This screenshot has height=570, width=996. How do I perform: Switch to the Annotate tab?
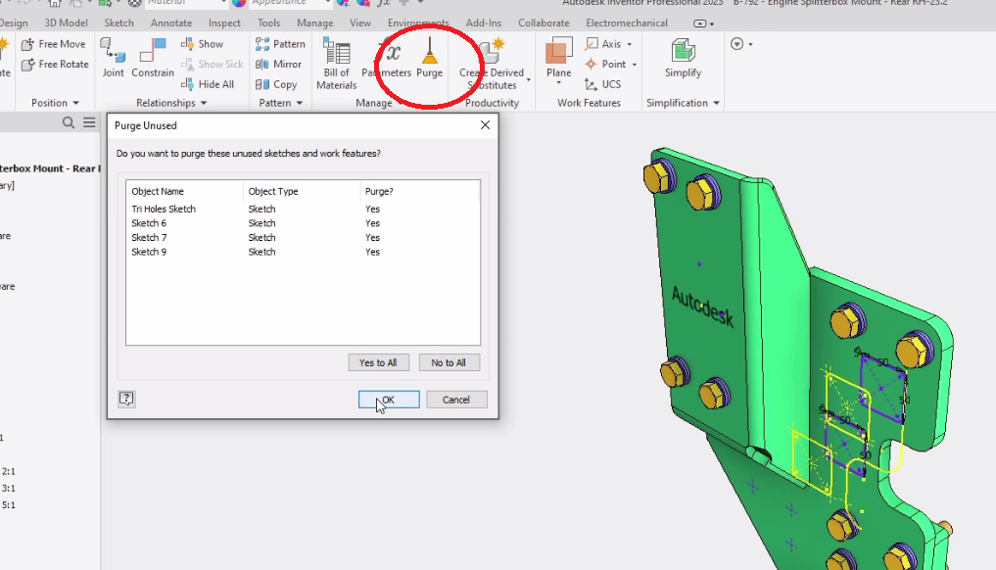point(171,23)
